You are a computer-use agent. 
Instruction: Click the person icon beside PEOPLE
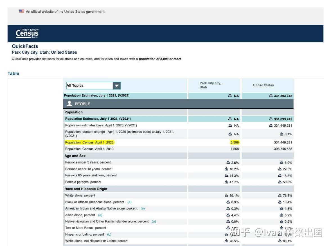(69, 104)
